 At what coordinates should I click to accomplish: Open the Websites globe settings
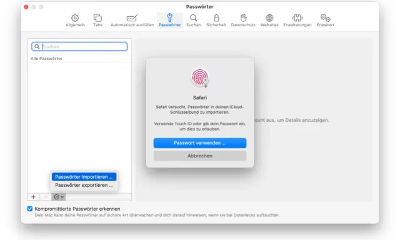tap(269, 20)
